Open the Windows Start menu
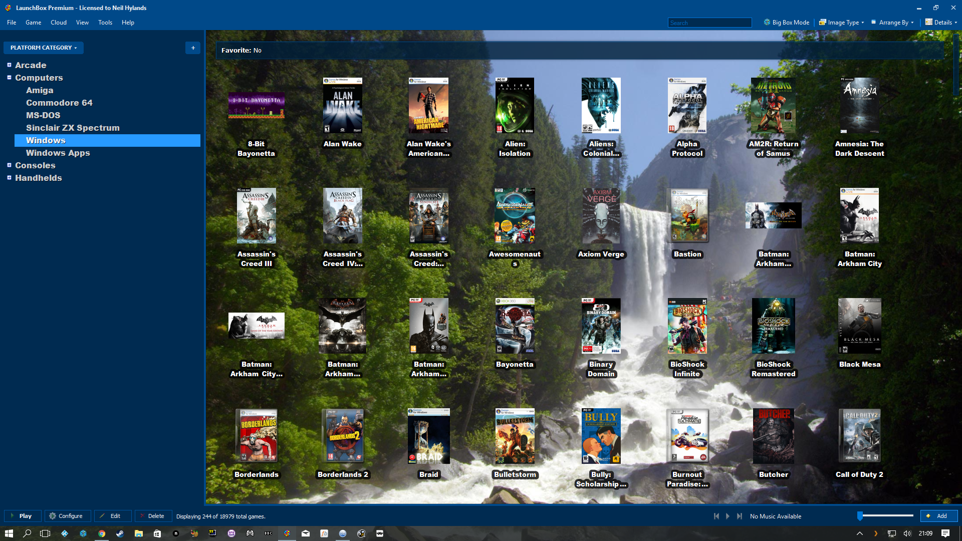962x541 pixels. click(9, 533)
